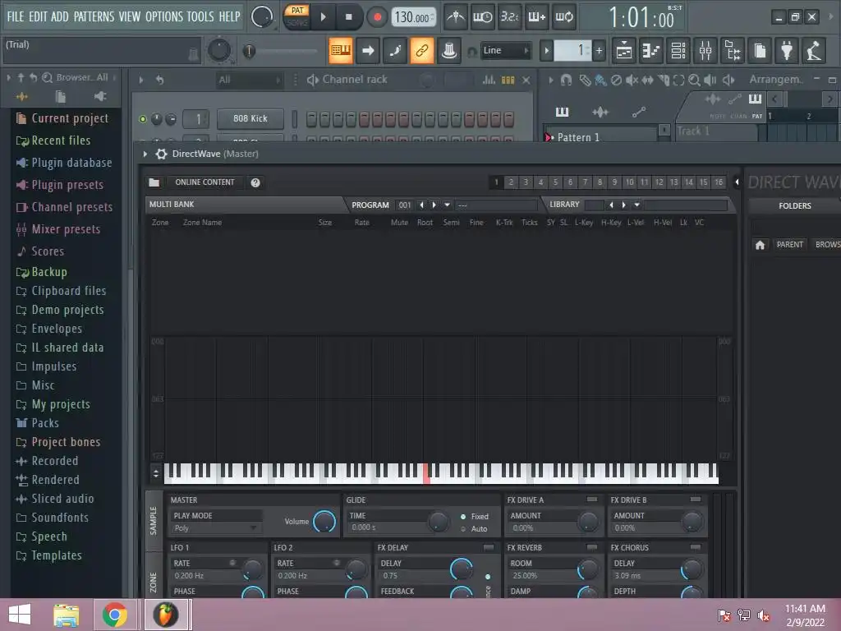Expand the DirectWave plugin options arrow
The width and height of the screenshot is (841, 631).
(145, 154)
